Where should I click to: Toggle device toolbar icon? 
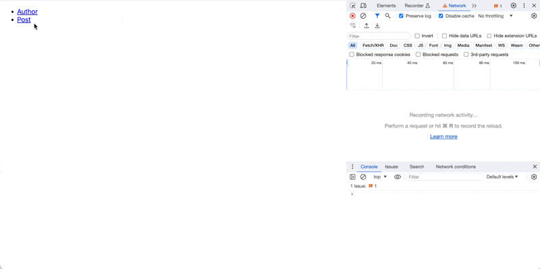(363, 5)
